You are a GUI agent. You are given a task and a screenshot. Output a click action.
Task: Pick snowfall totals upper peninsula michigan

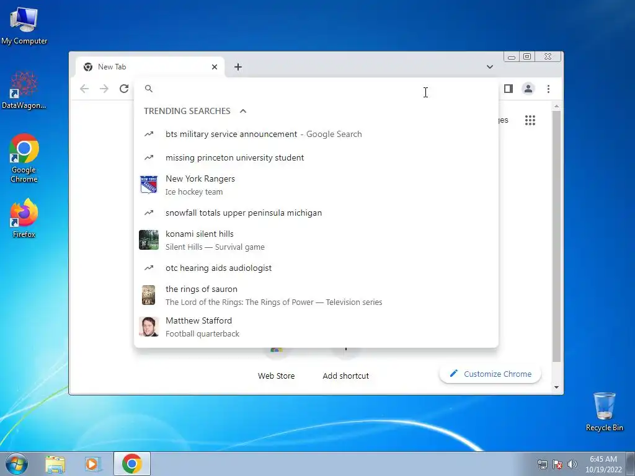pyautogui.click(x=316, y=213)
